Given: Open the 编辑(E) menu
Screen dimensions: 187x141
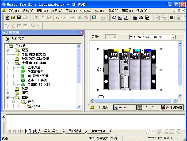Looking at the screenshot, I should click(x=28, y=11).
